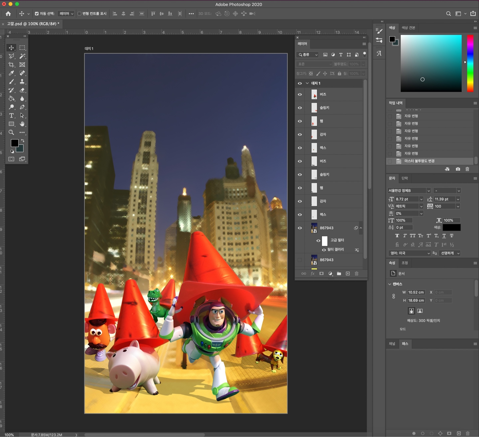Viewport: 479px width, 437px height.
Task: Switch to the 단락 tab
Action: pos(404,179)
